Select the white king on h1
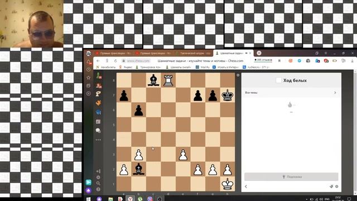Image resolution: width=357 pixels, height=201 pixels. [x=228, y=184]
